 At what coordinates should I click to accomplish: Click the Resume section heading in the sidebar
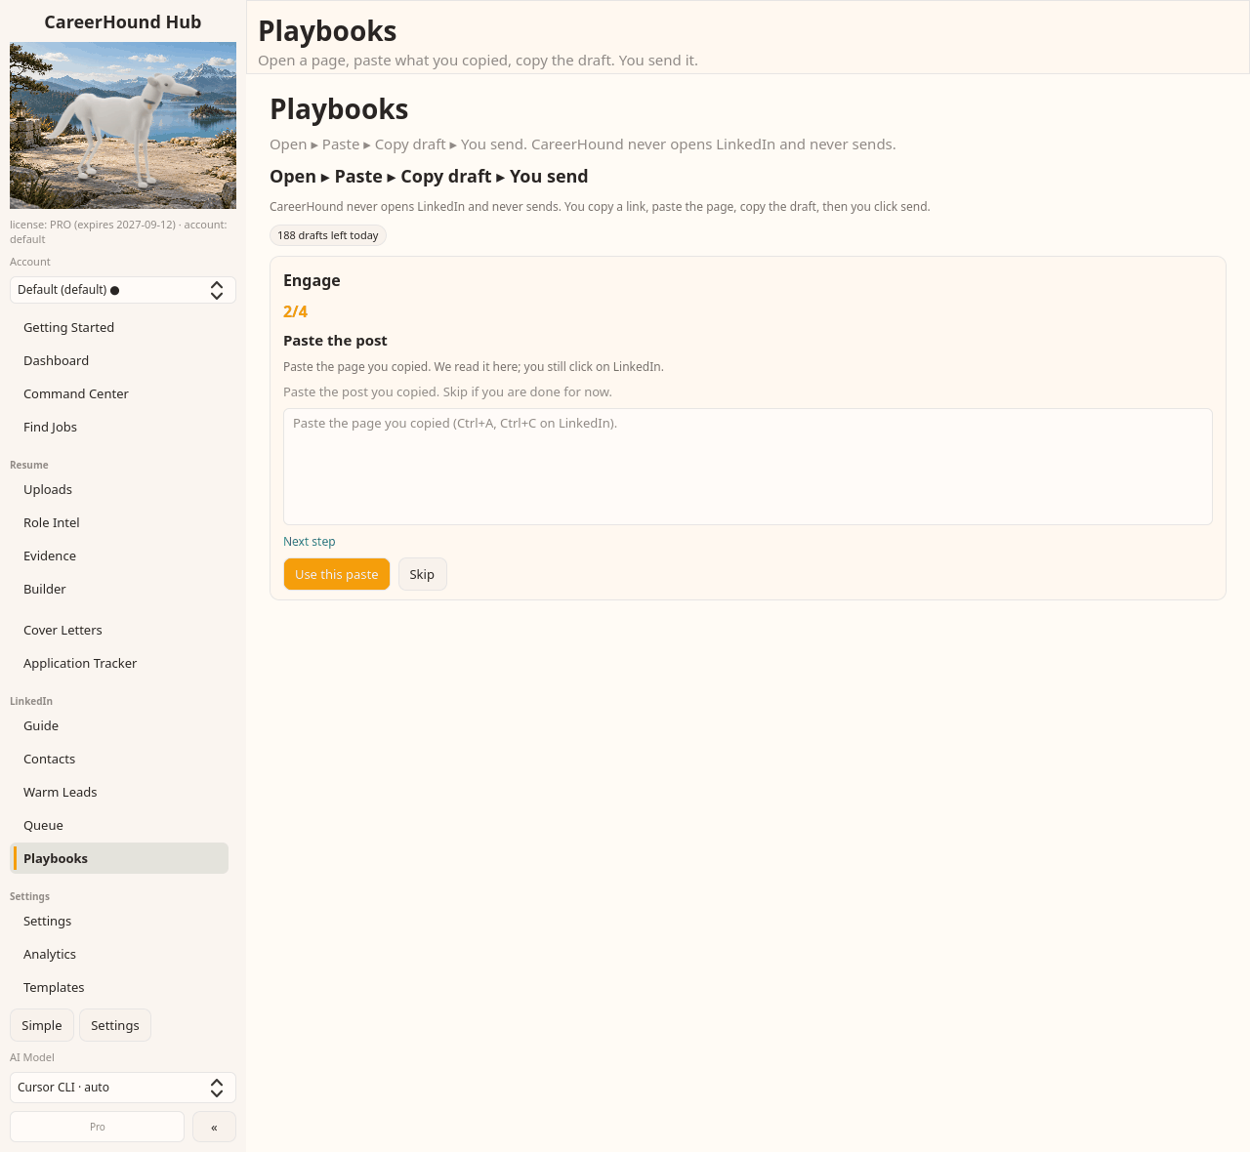(x=29, y=465)
